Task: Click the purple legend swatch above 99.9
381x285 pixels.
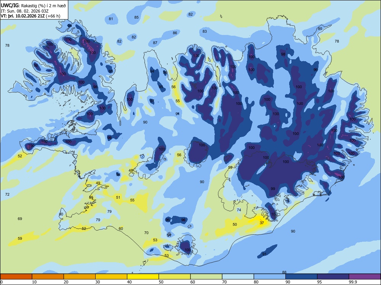Action: pos(365,277)
